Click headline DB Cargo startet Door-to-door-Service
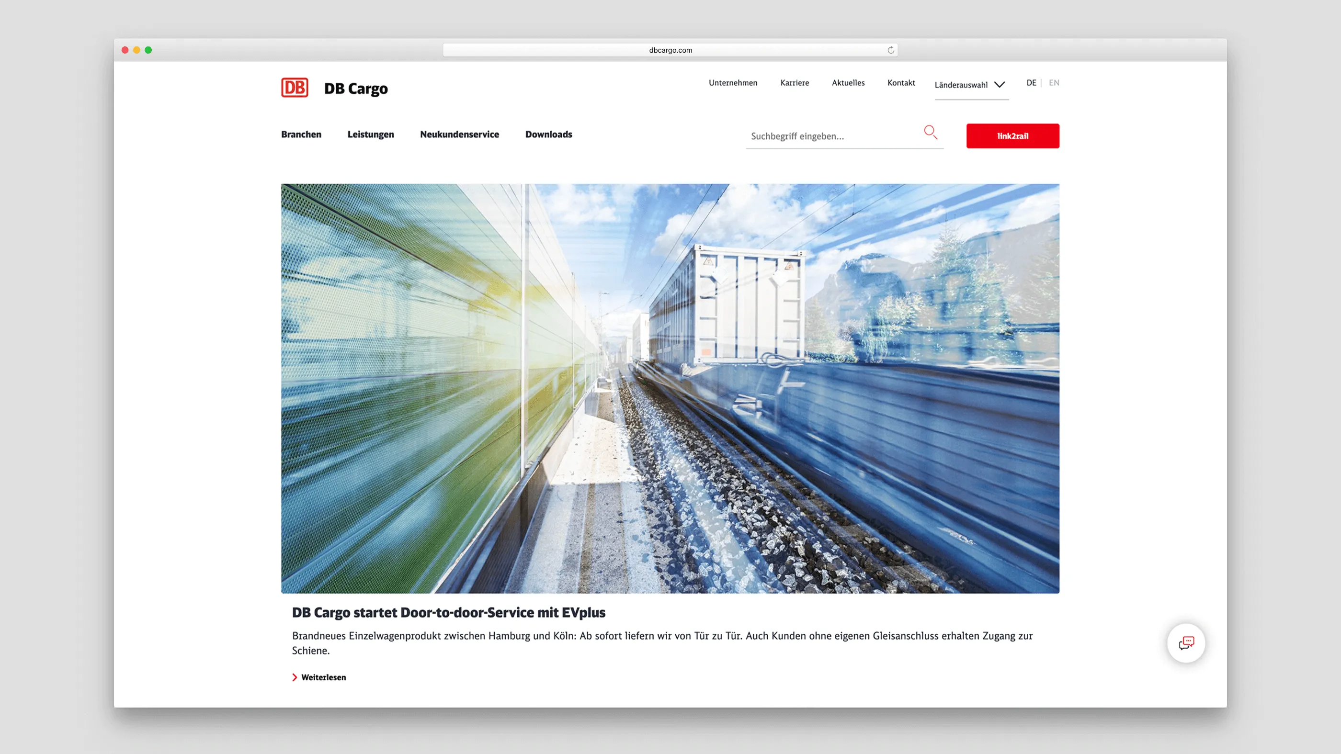Image resolution: width=1341 pixels, height=754 pixels. tap(448, 612)
